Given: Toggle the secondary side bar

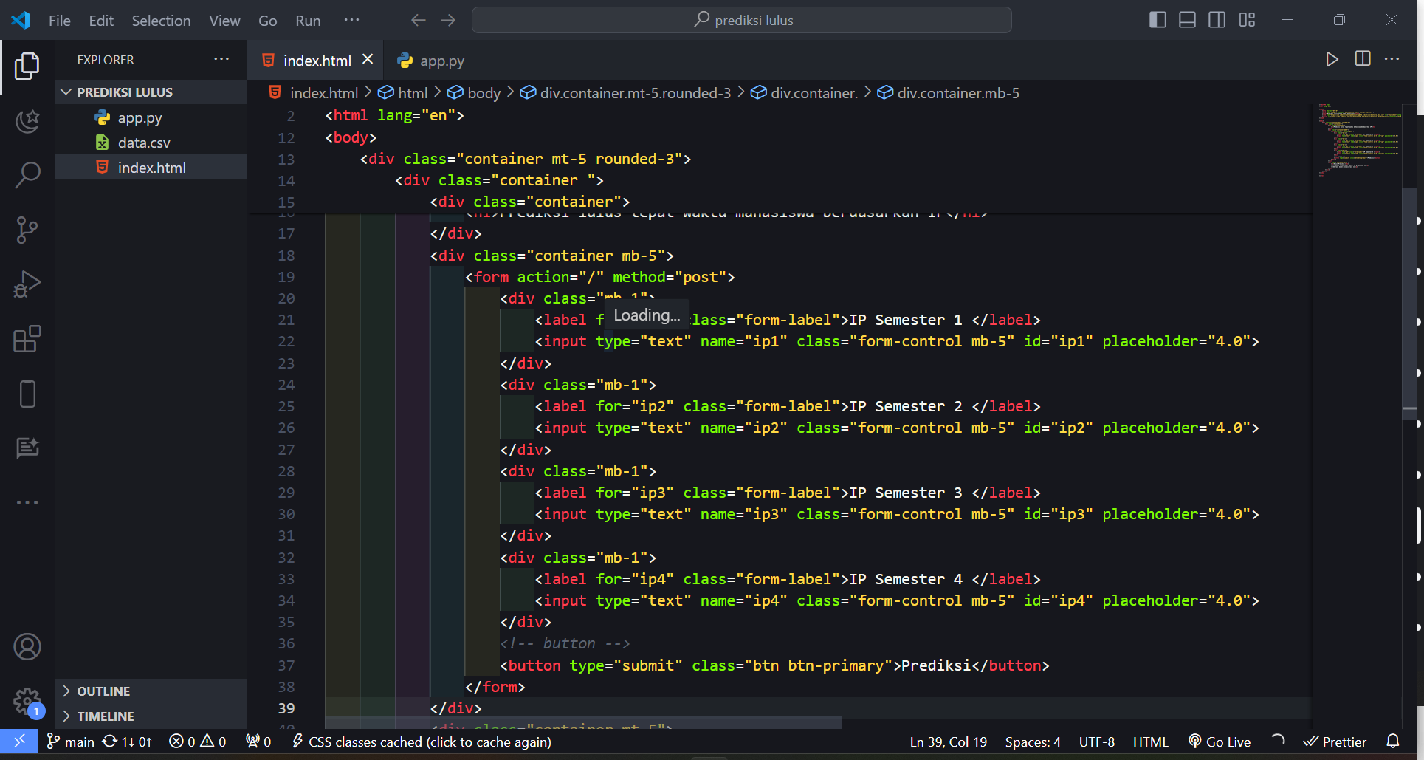Looking at the screenshot, I should pos(1217,20).
